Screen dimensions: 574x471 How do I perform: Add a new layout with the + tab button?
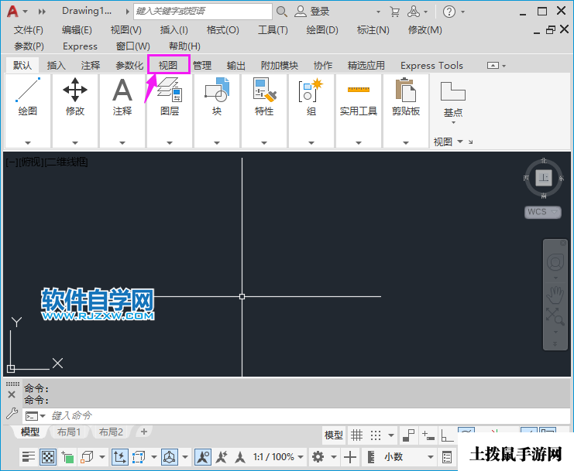click(144, 432)
